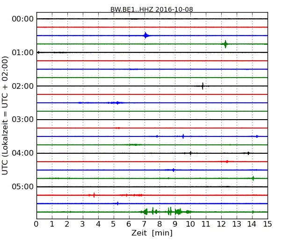
Task: Click x-axis tick label 7
Action: tap(144, 224)
